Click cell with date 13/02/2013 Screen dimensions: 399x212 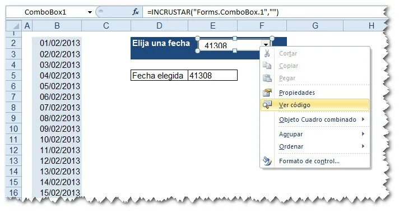(x=57, y=171)
